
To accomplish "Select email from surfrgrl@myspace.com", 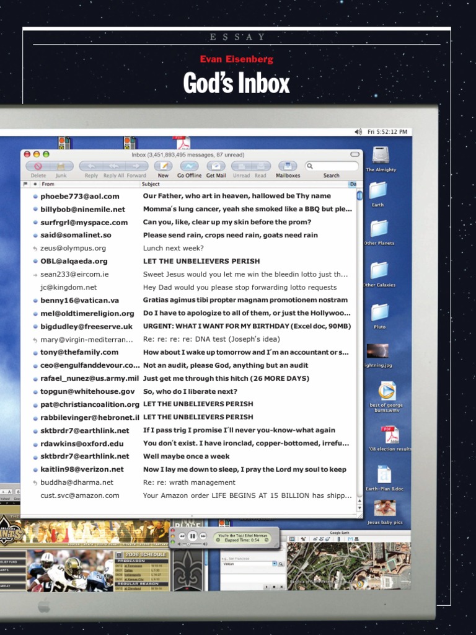I will [x=190, y=222].
